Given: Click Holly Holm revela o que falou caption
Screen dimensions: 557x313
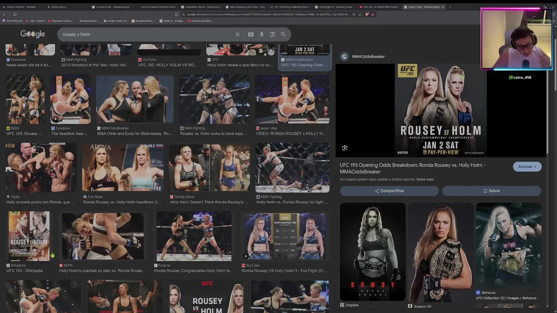Looking at the screenshot, I should coord(240,65).
